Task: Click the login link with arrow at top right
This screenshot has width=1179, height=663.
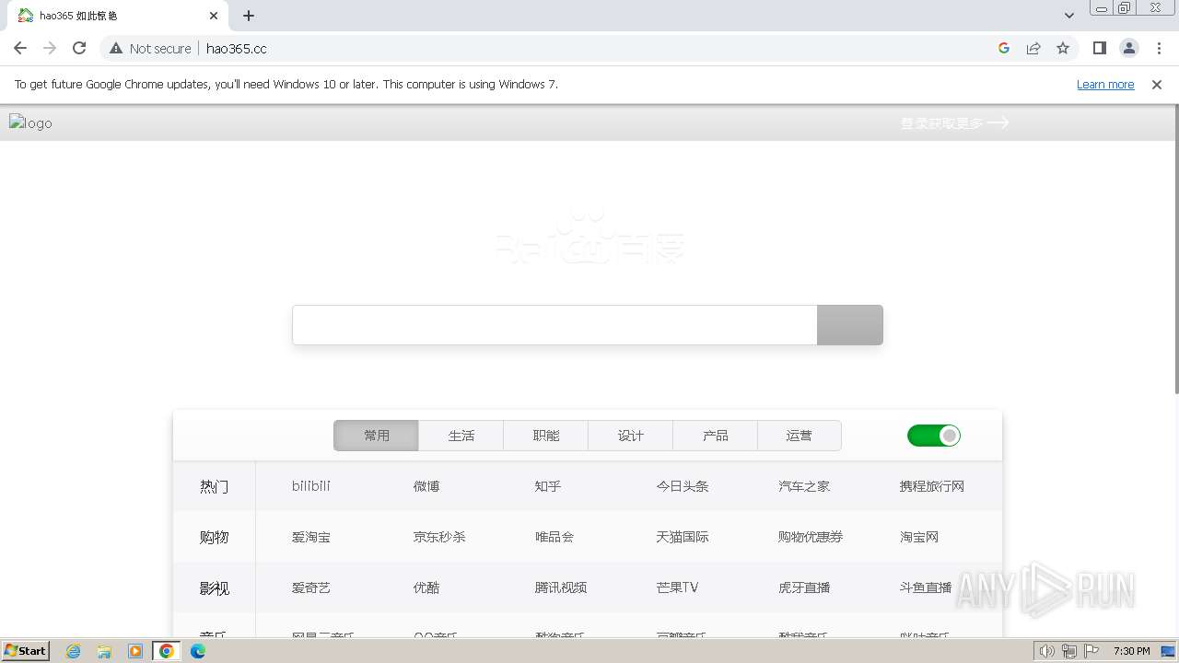Action: point(955,122)
